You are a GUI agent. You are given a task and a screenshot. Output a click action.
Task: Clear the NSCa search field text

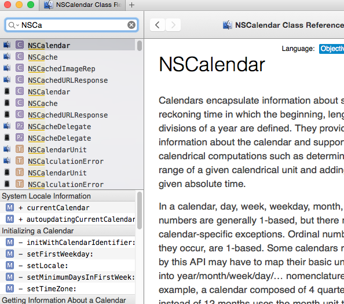[x=131, y=25]
